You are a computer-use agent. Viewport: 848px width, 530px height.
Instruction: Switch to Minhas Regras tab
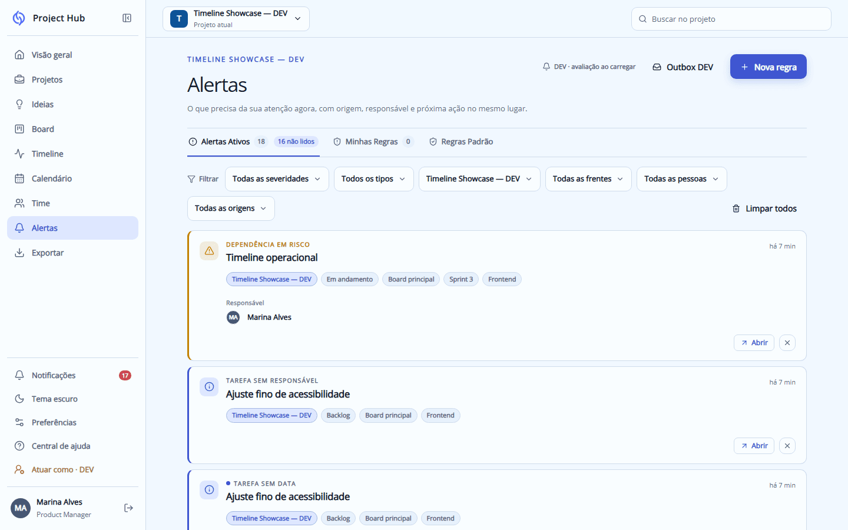[x=373, y=141]
